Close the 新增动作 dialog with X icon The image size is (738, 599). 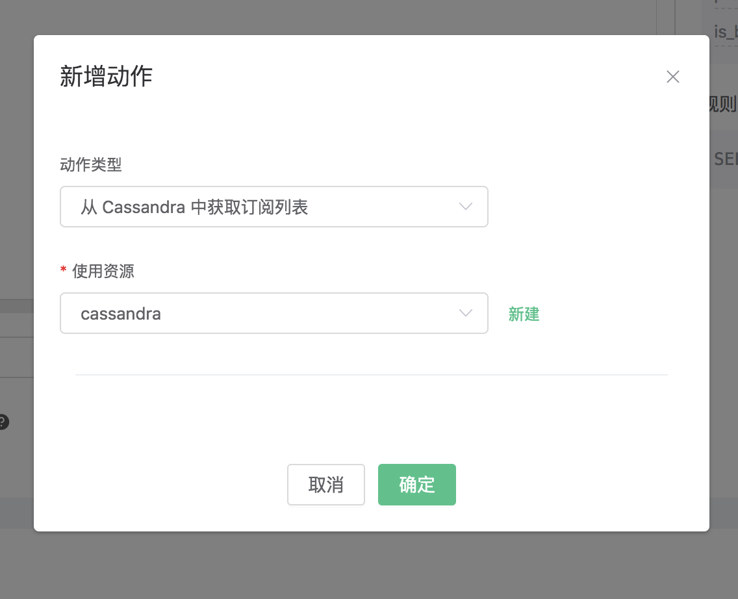tap(673, 77)
